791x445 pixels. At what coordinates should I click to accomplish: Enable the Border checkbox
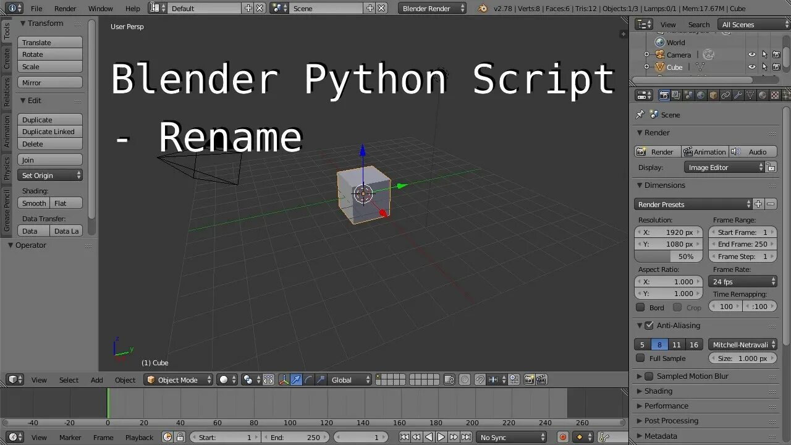(640, 307)
